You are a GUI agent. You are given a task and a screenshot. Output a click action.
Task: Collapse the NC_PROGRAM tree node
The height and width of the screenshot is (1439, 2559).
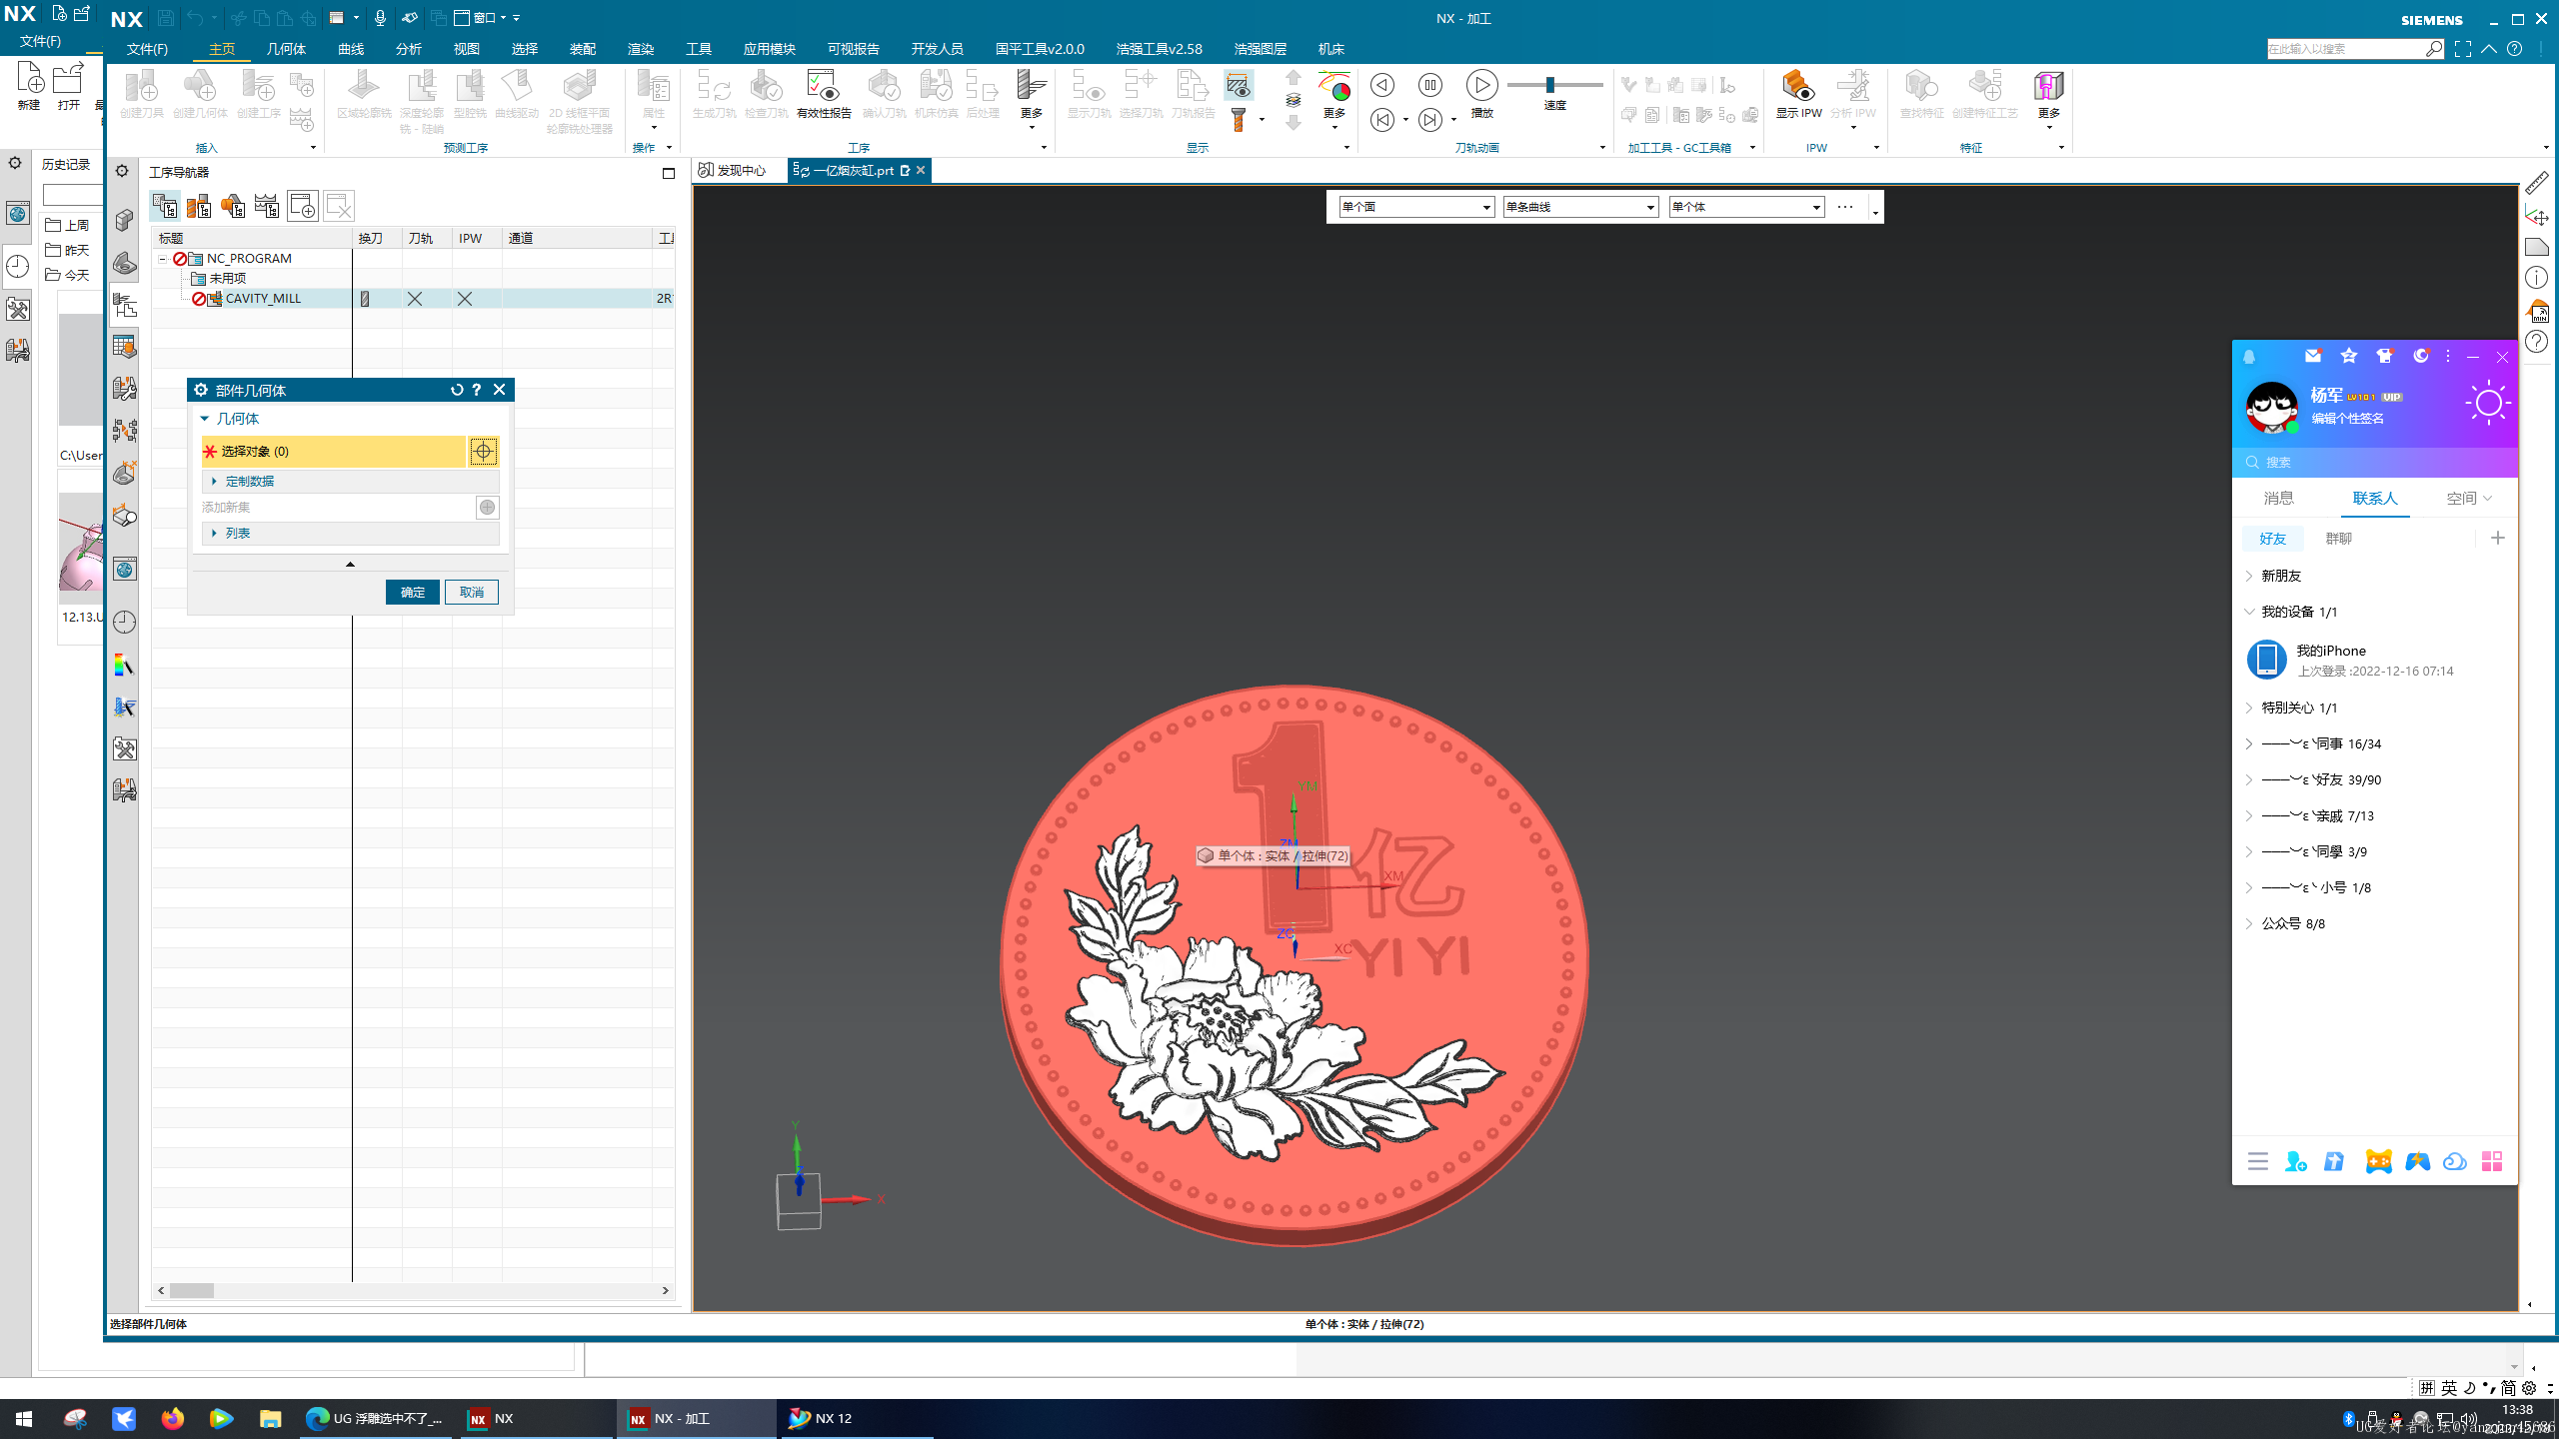pos(162,259)
